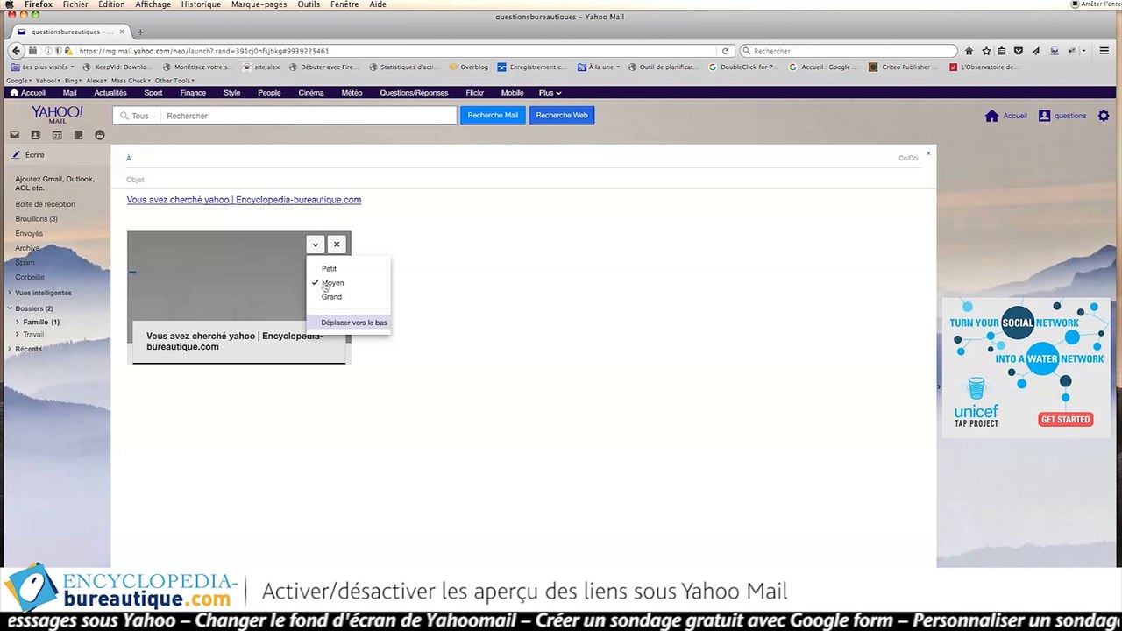
Task: Open the messenger smiley icon
Action: [99, 135]
